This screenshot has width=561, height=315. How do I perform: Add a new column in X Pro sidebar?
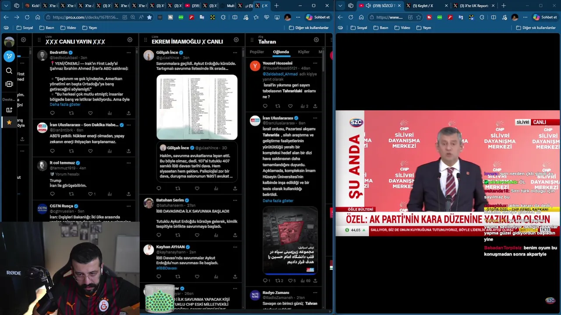pos(9,84)
